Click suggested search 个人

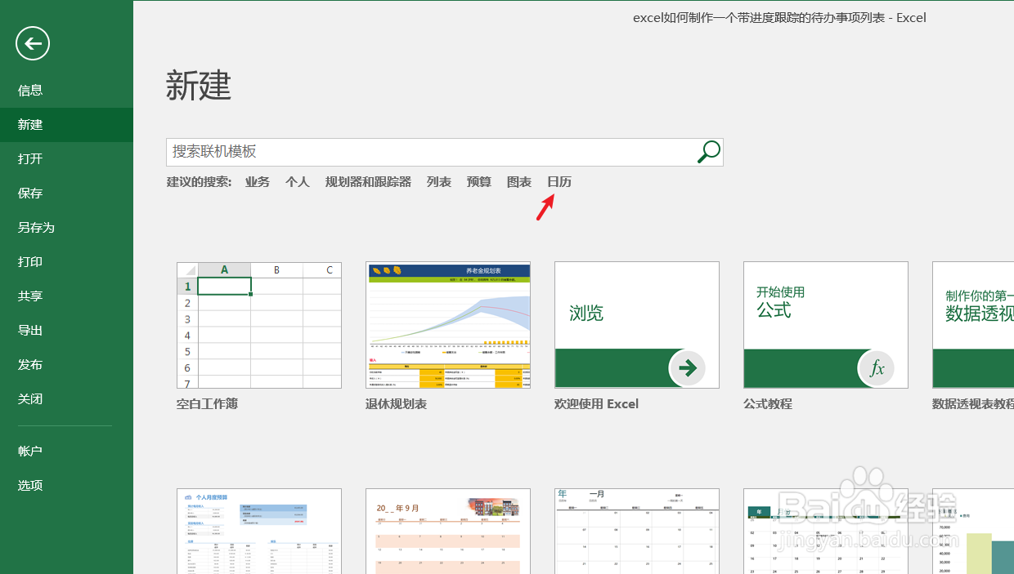298,182
